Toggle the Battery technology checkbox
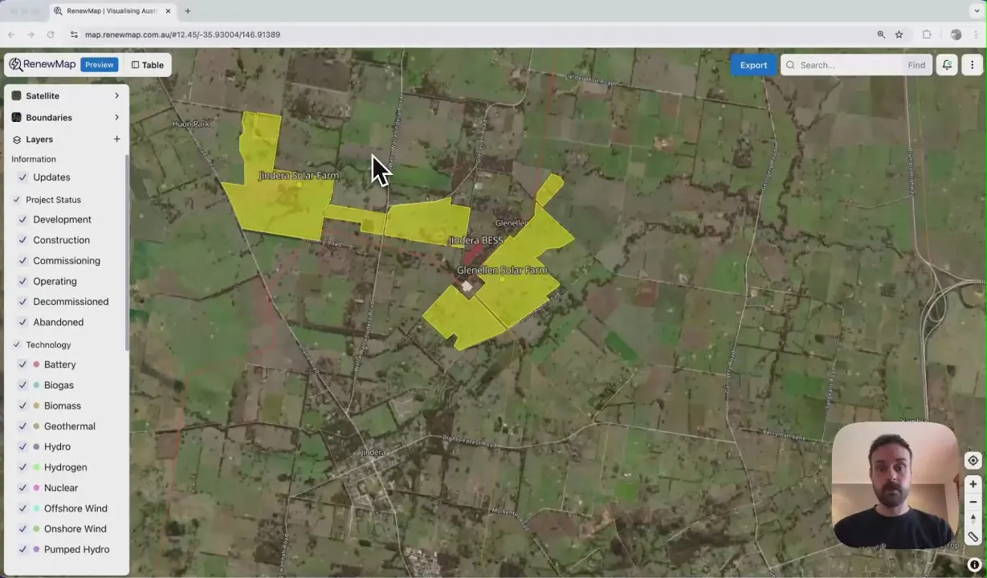 [x=22, y=364]
